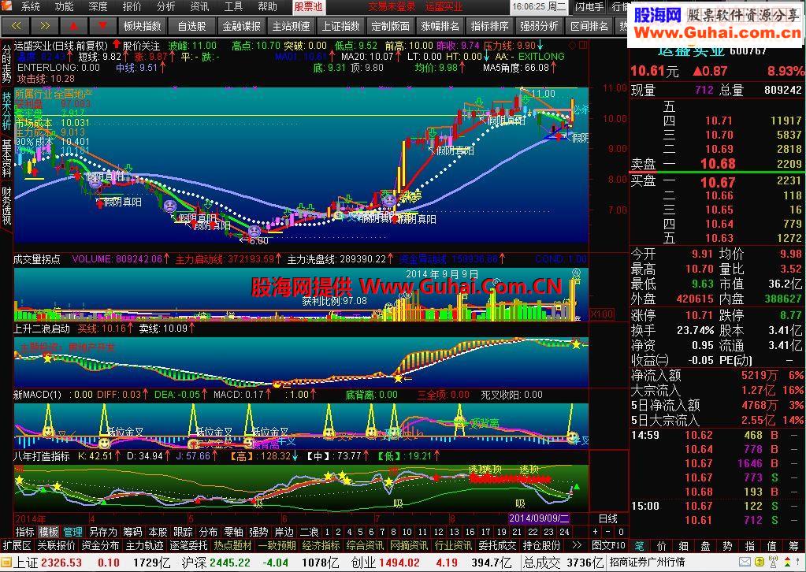Click the 上证指数 toolbar button

340,25
